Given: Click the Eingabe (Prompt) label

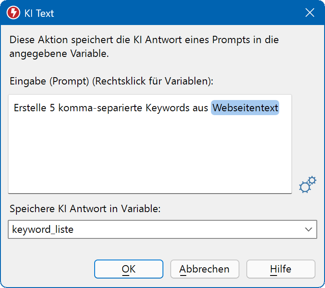Looking at the screenshot, I should (x=48, y=81).
